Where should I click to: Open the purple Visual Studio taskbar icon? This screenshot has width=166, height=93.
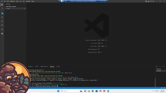(x=100, y=91)
